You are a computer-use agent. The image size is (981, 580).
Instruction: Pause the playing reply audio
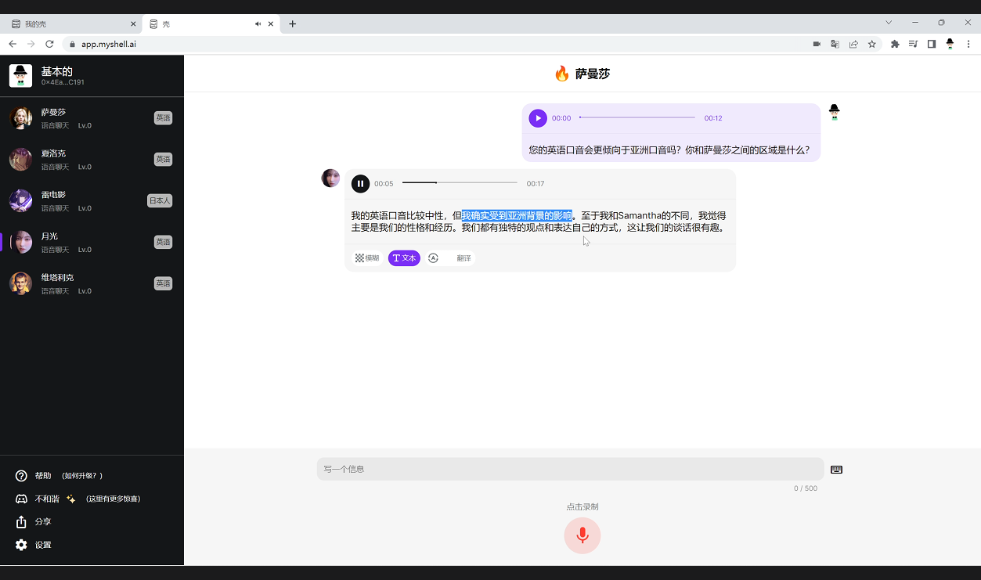[360, 184]
